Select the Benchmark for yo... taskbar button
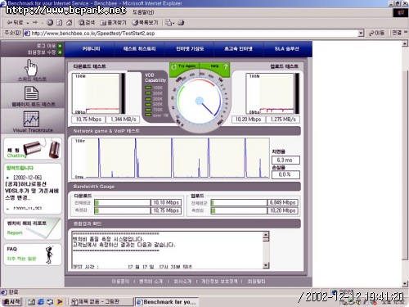 (167, 302)
